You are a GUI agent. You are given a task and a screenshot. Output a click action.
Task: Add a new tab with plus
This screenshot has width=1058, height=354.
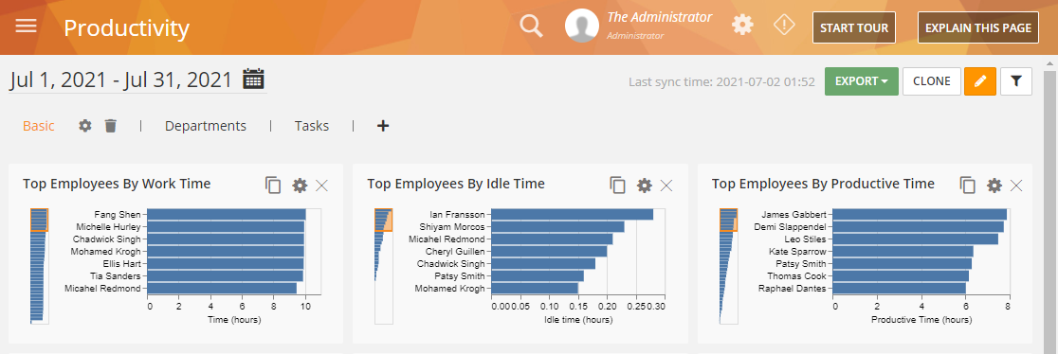coord(383,126)
